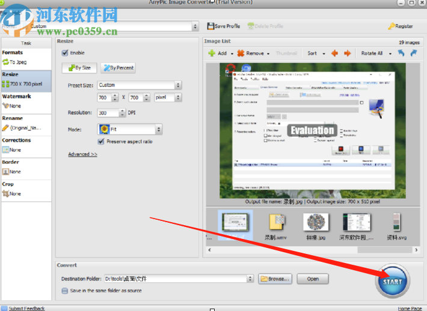Click the Submit Feedback icon

click(x=4, y=308)
